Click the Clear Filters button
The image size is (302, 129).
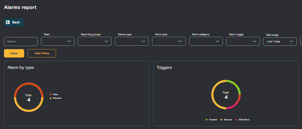point(42,53)
